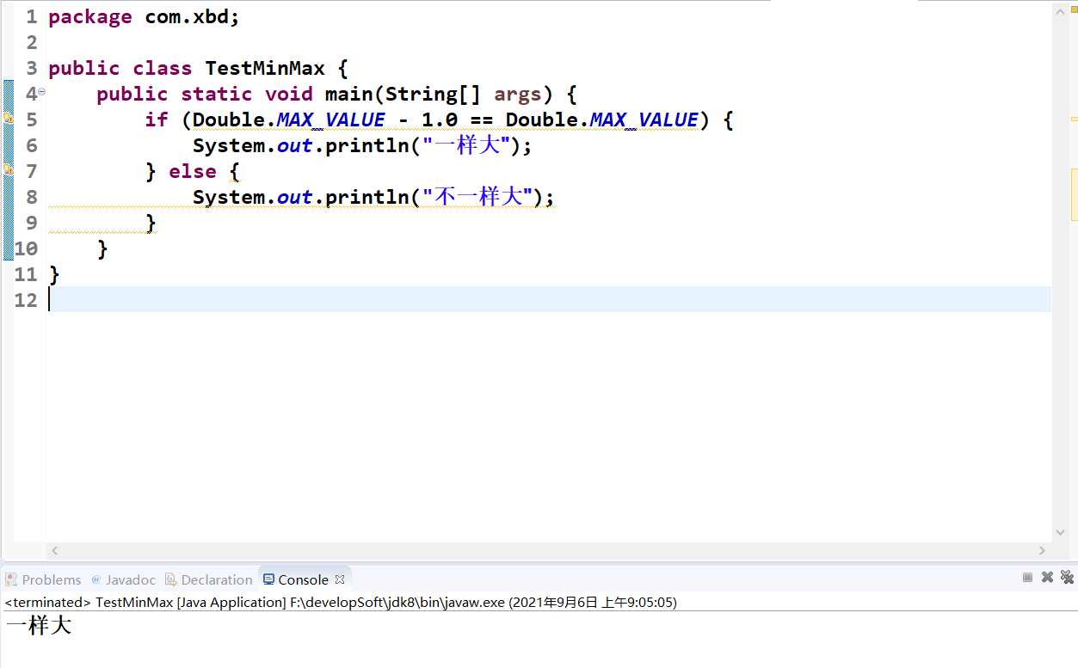Click the class name 'TestMinMax' on line 3
The height and width of the screenshot is (668, 1078).
(x=265, y=68)
